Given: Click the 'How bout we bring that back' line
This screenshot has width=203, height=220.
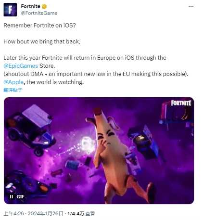Looking at the screenshot, I should pos(42,41).
